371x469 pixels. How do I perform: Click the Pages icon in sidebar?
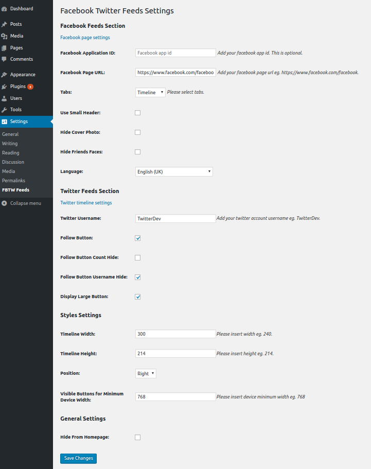pyautogui.click(x=4, y=48)
